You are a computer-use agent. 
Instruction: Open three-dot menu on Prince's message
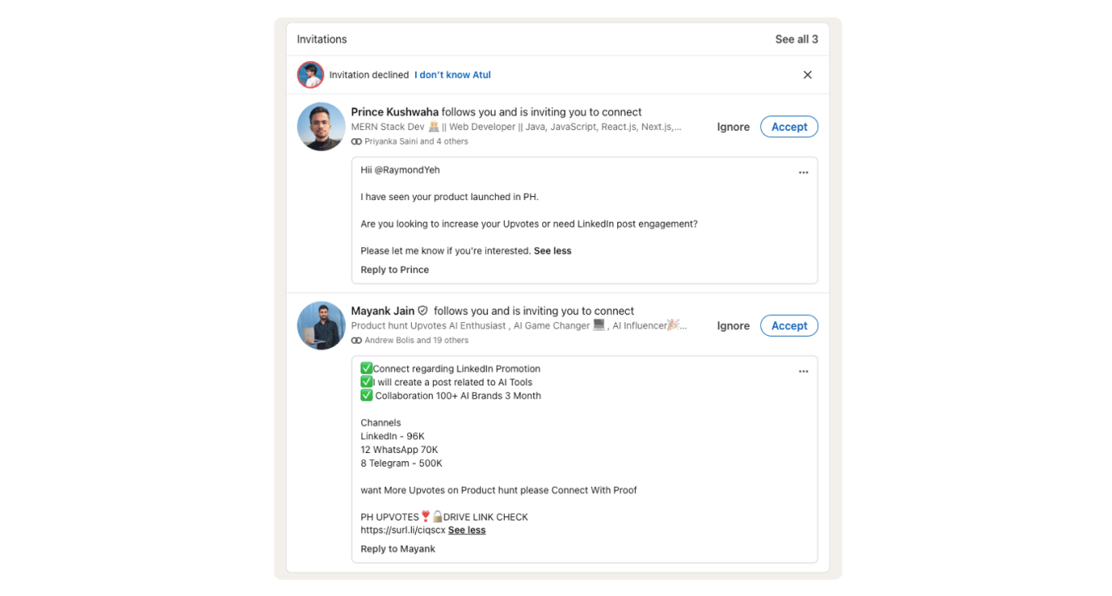803,172
